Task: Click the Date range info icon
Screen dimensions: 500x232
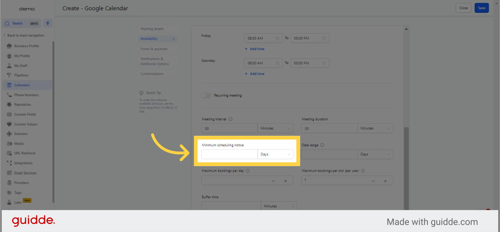Action: [322, 145]
